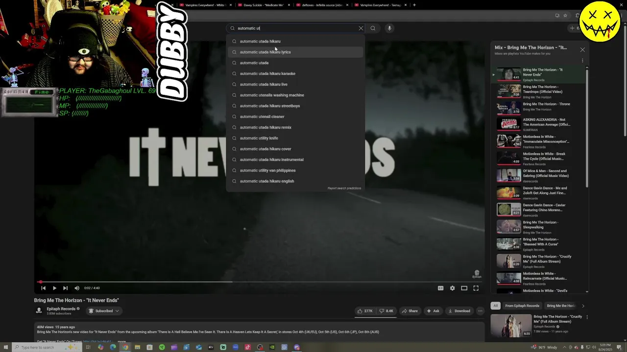Start voice search with the microphone icon

[x=389, y=28]
